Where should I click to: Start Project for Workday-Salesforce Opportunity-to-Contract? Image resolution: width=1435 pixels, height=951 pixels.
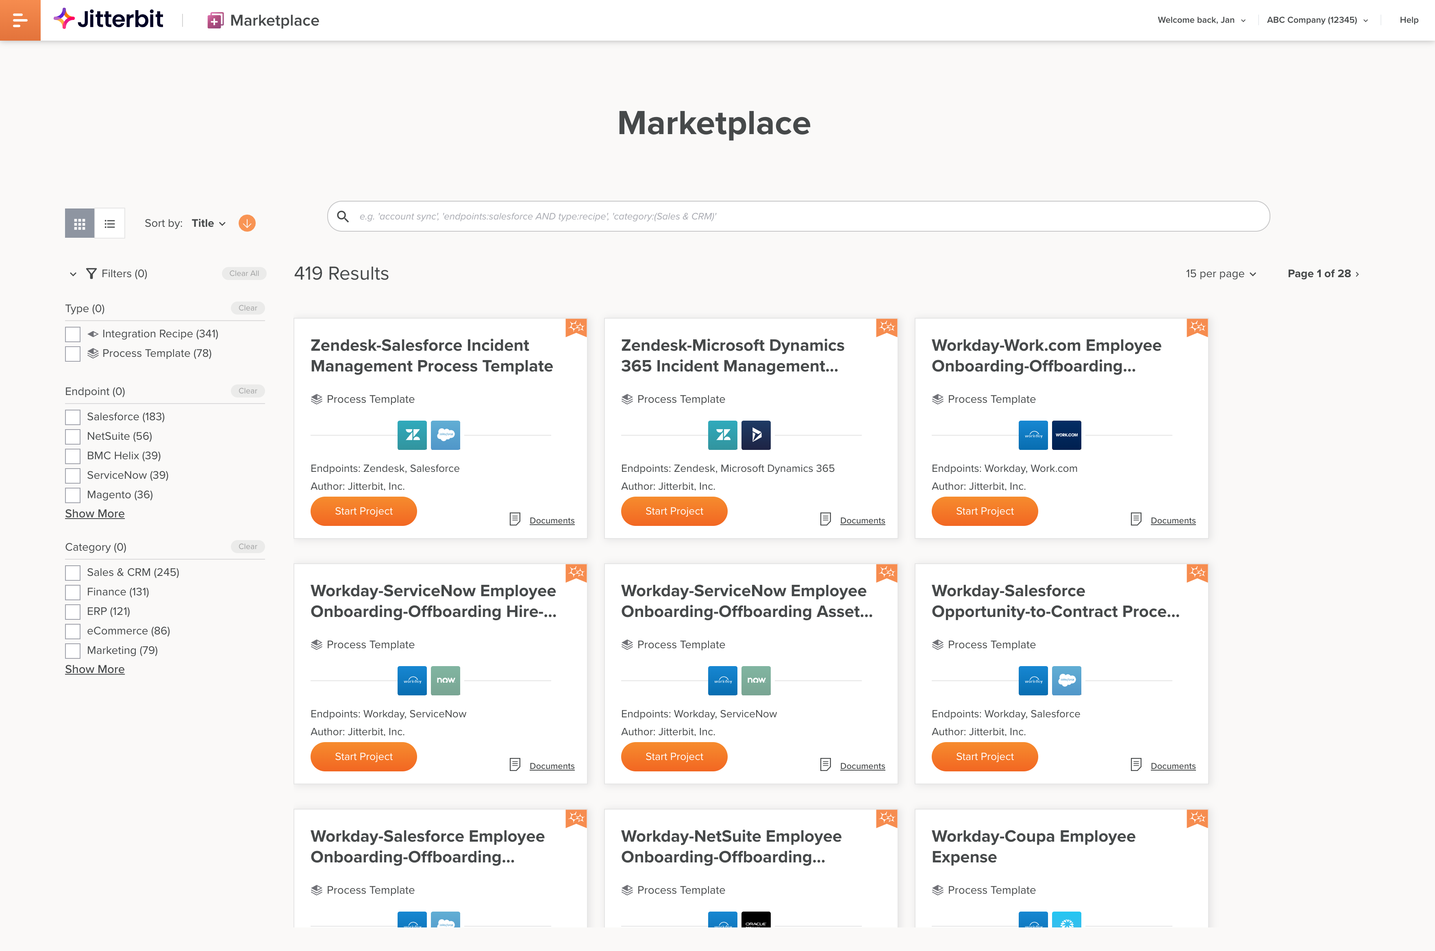click(x=984, y=757)
